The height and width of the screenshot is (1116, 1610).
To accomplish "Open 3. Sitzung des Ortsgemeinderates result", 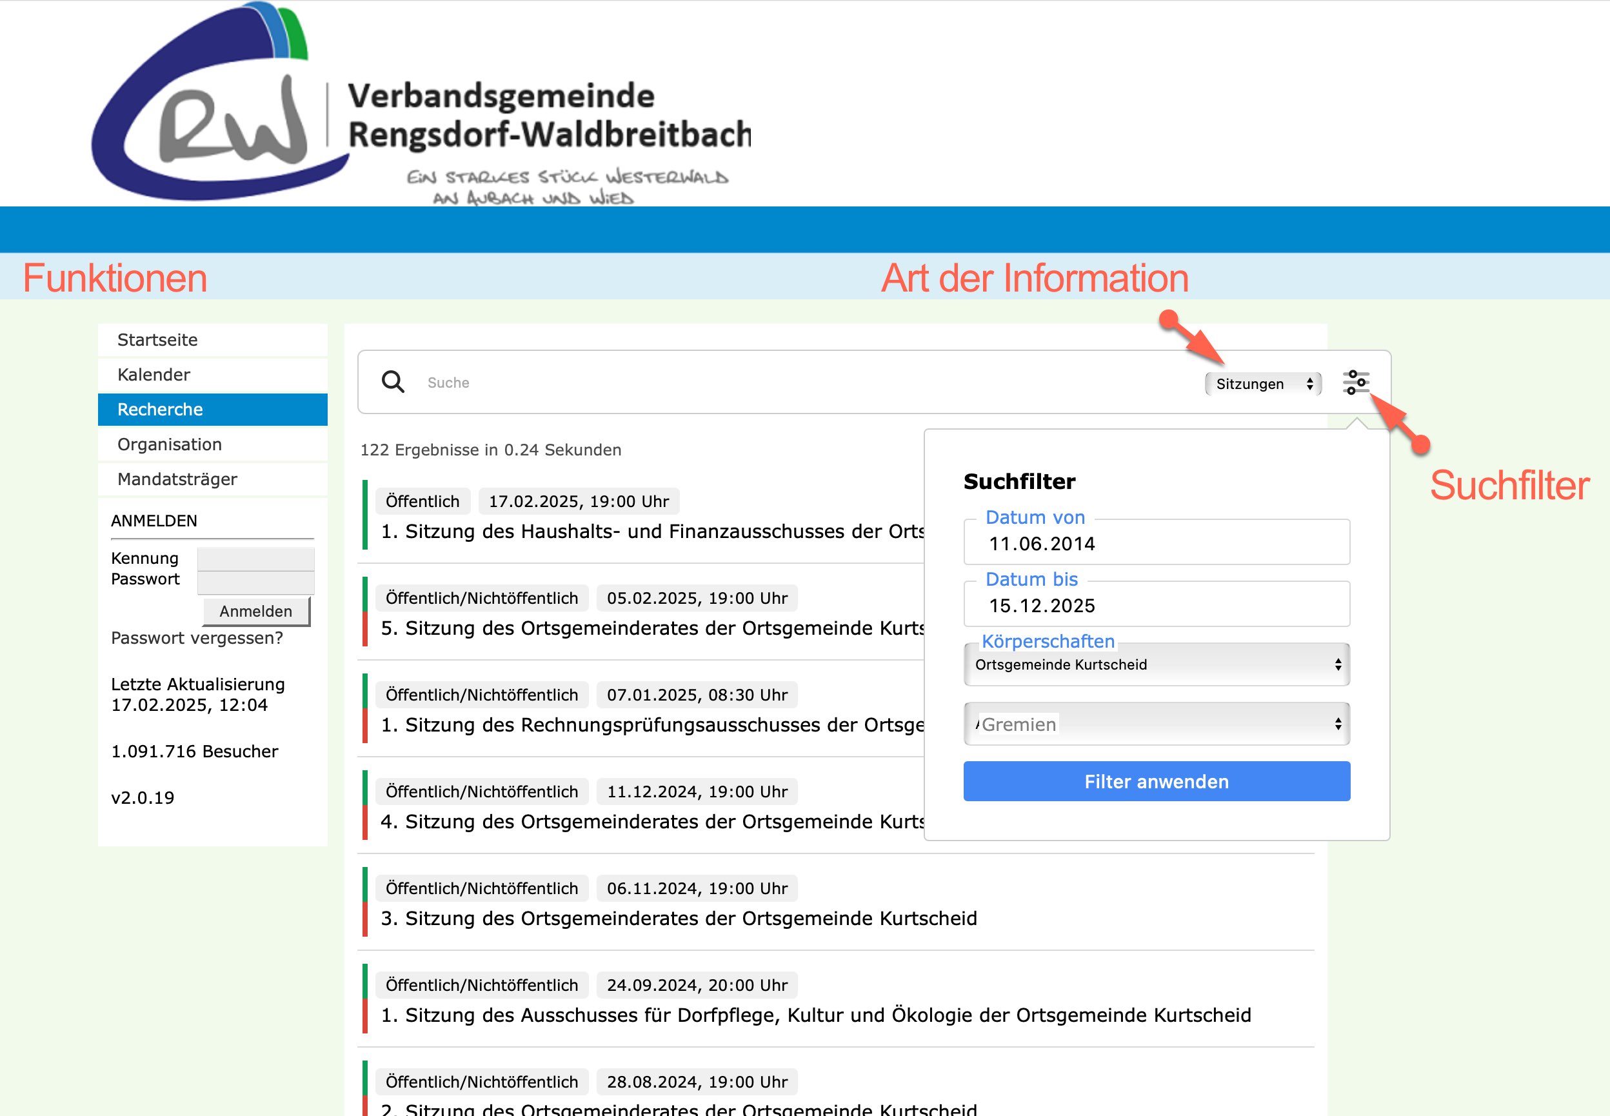I will [678, 918].
